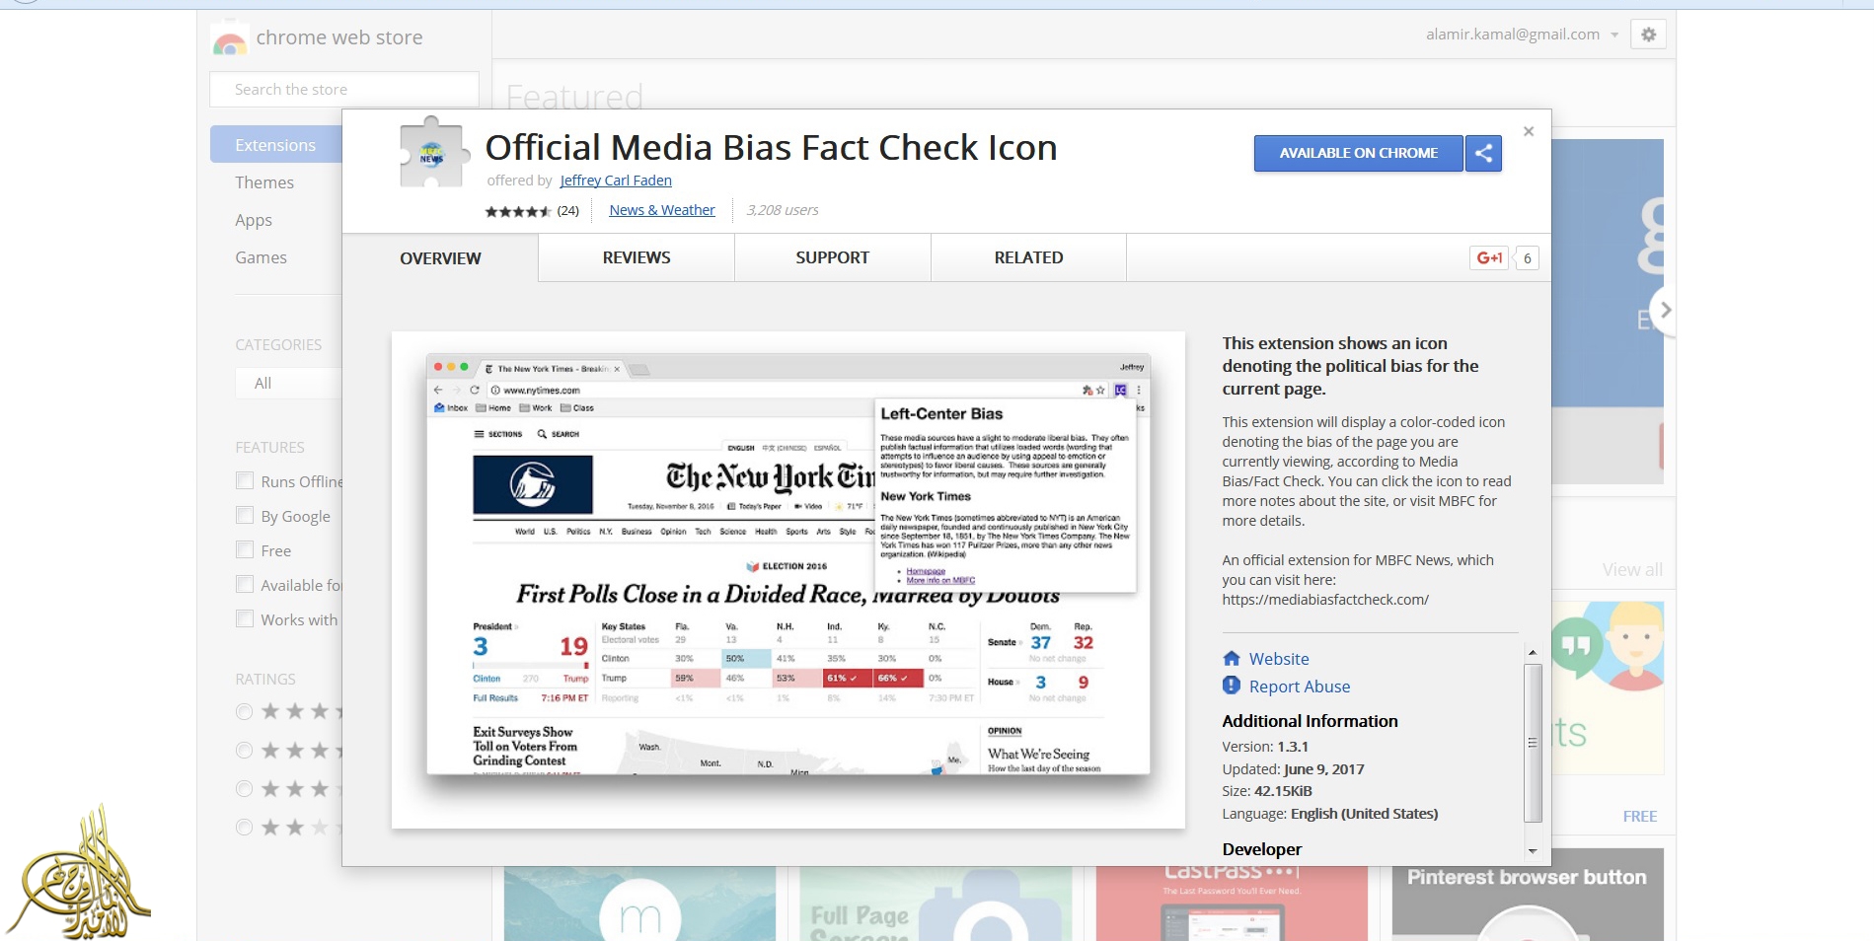Click the Search the store field
The width and height of the screenshot is (1874, 941).
(x=344, y=90)
